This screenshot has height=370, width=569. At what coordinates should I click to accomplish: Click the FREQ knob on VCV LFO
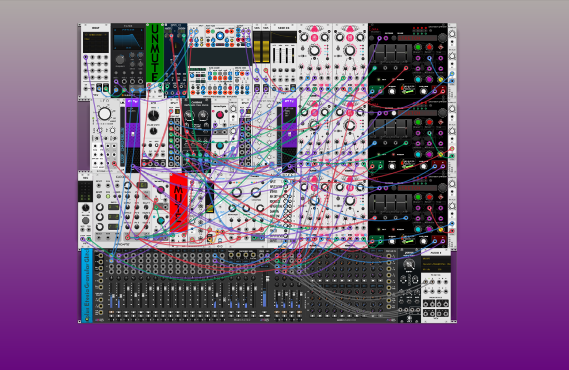[x=153, y=116]
